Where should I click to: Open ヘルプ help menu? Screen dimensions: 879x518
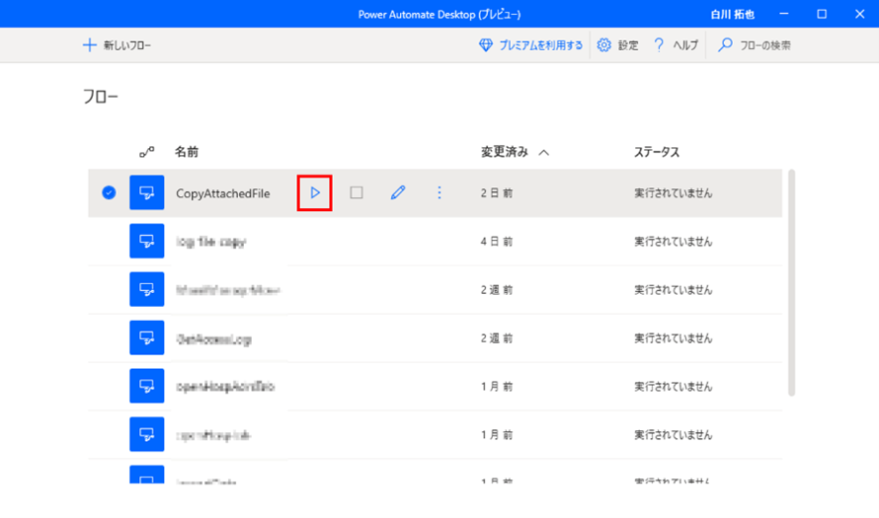click(x=677, y=45)
